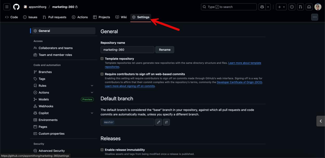Click the switch default branch arrows icon

[x=166, y=122]
